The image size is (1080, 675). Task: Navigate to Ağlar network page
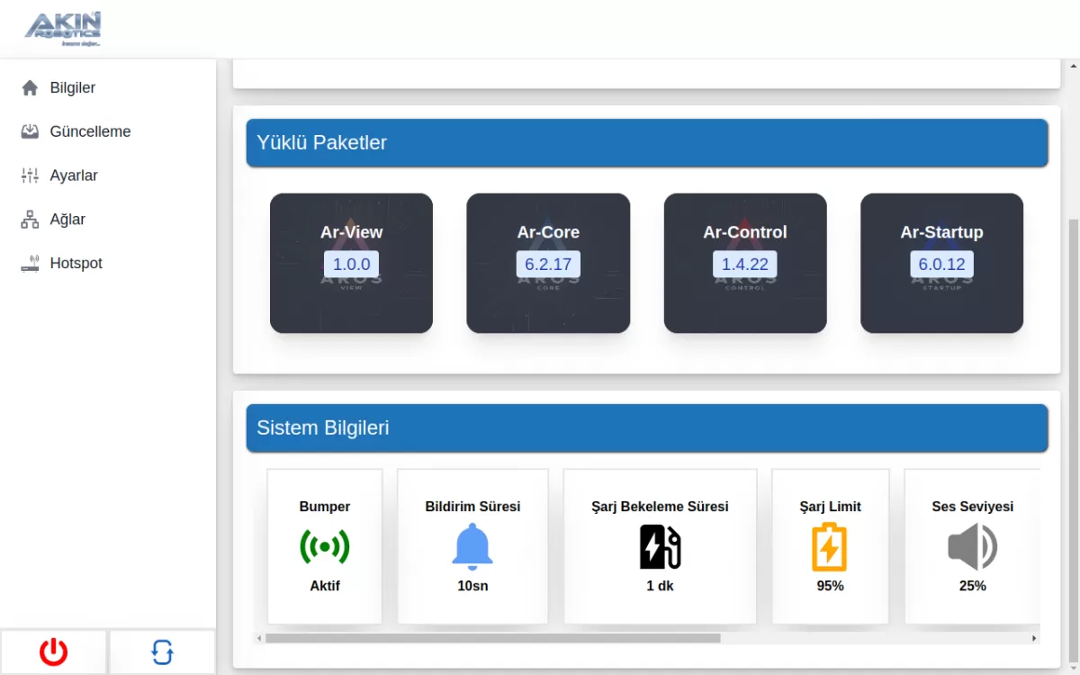pos(67,220)
